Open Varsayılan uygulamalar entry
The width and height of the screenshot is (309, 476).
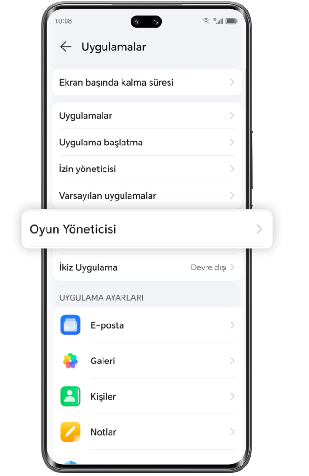click(147, 196)
